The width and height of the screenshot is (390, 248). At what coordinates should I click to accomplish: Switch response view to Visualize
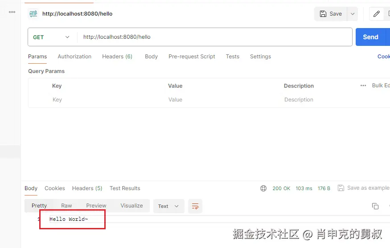[131, 206]
